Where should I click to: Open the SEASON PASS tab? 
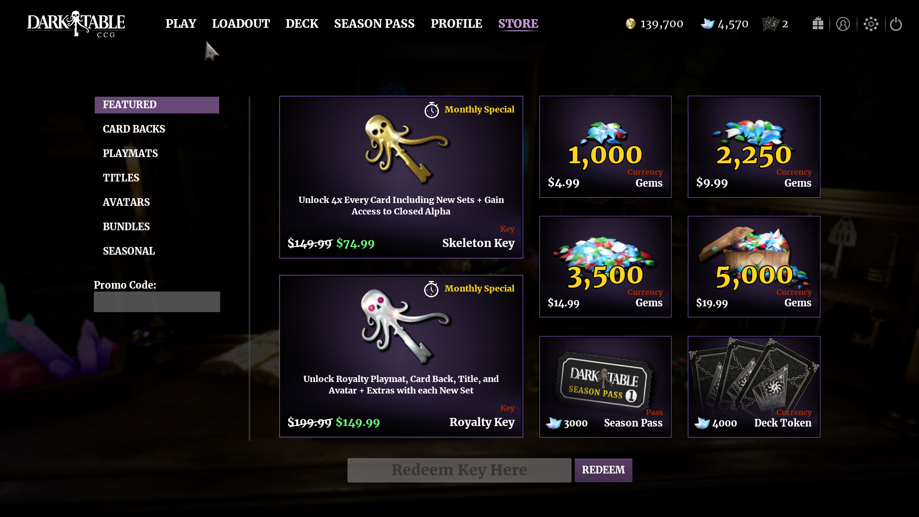pos(374,23)
